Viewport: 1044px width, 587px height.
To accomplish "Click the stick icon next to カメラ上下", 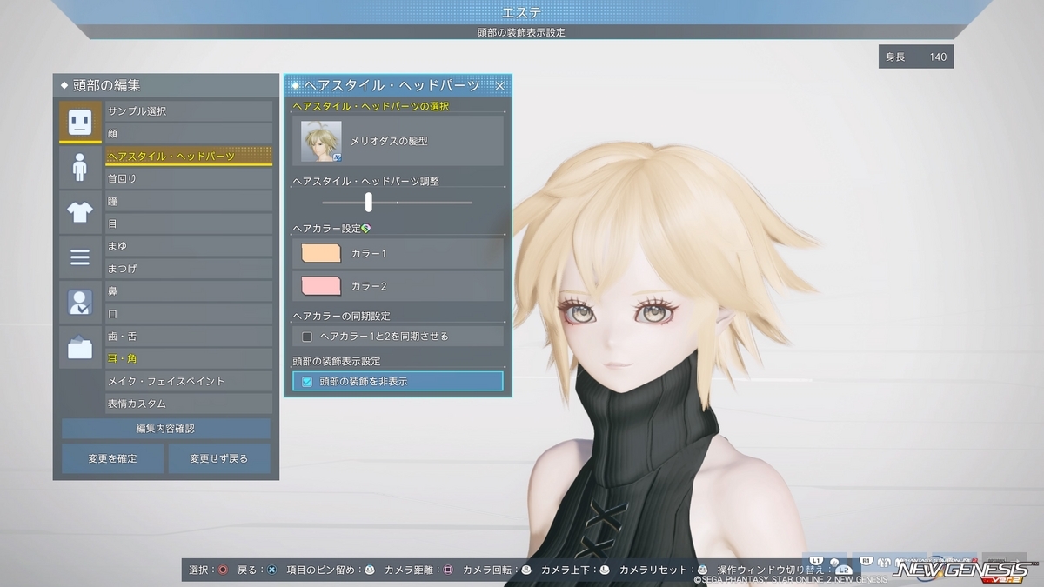I will (x=604, y=570).
